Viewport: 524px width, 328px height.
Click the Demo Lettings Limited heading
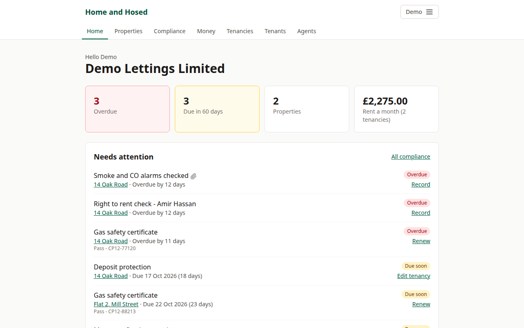point(155,68)
